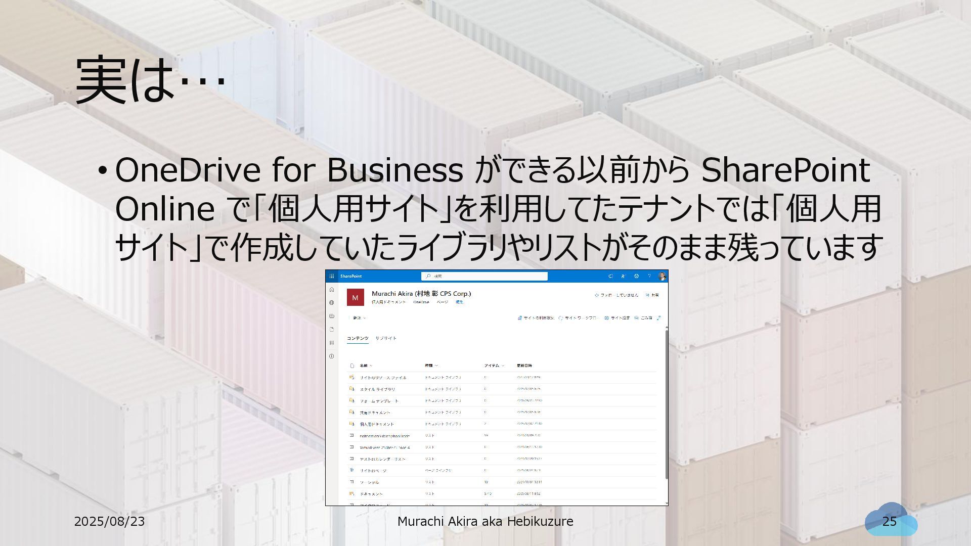Open サイトの利用状況
The image size is (971, 546).
click(536, 318)
